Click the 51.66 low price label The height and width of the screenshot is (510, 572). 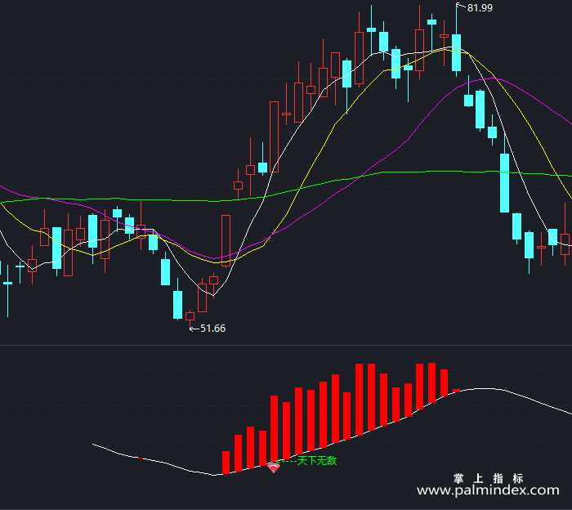212,329
